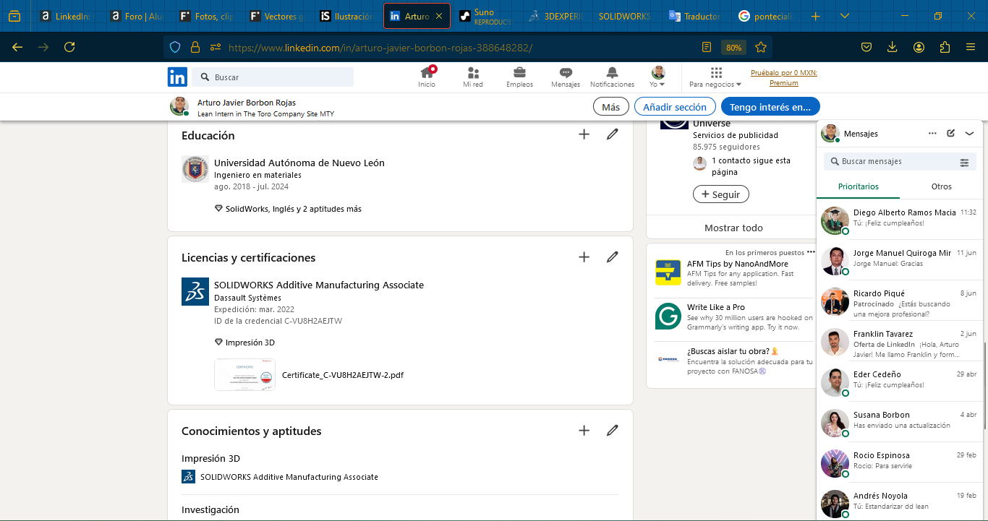This screenshot has height=521, width=988.
Task: Switch to the Traductor browser tab
Action: click(x=694, y=16)
